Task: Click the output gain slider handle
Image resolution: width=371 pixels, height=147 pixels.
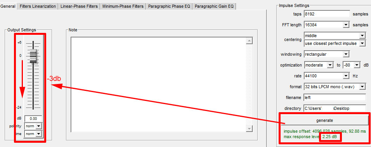Action: pos(34,56)
